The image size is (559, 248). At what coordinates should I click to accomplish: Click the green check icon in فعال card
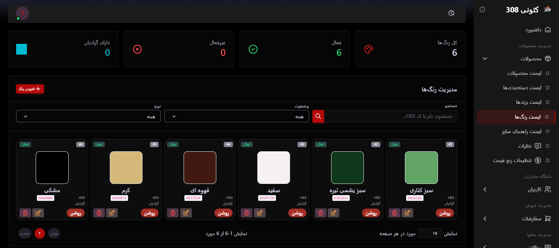click(x=253, y=49)
